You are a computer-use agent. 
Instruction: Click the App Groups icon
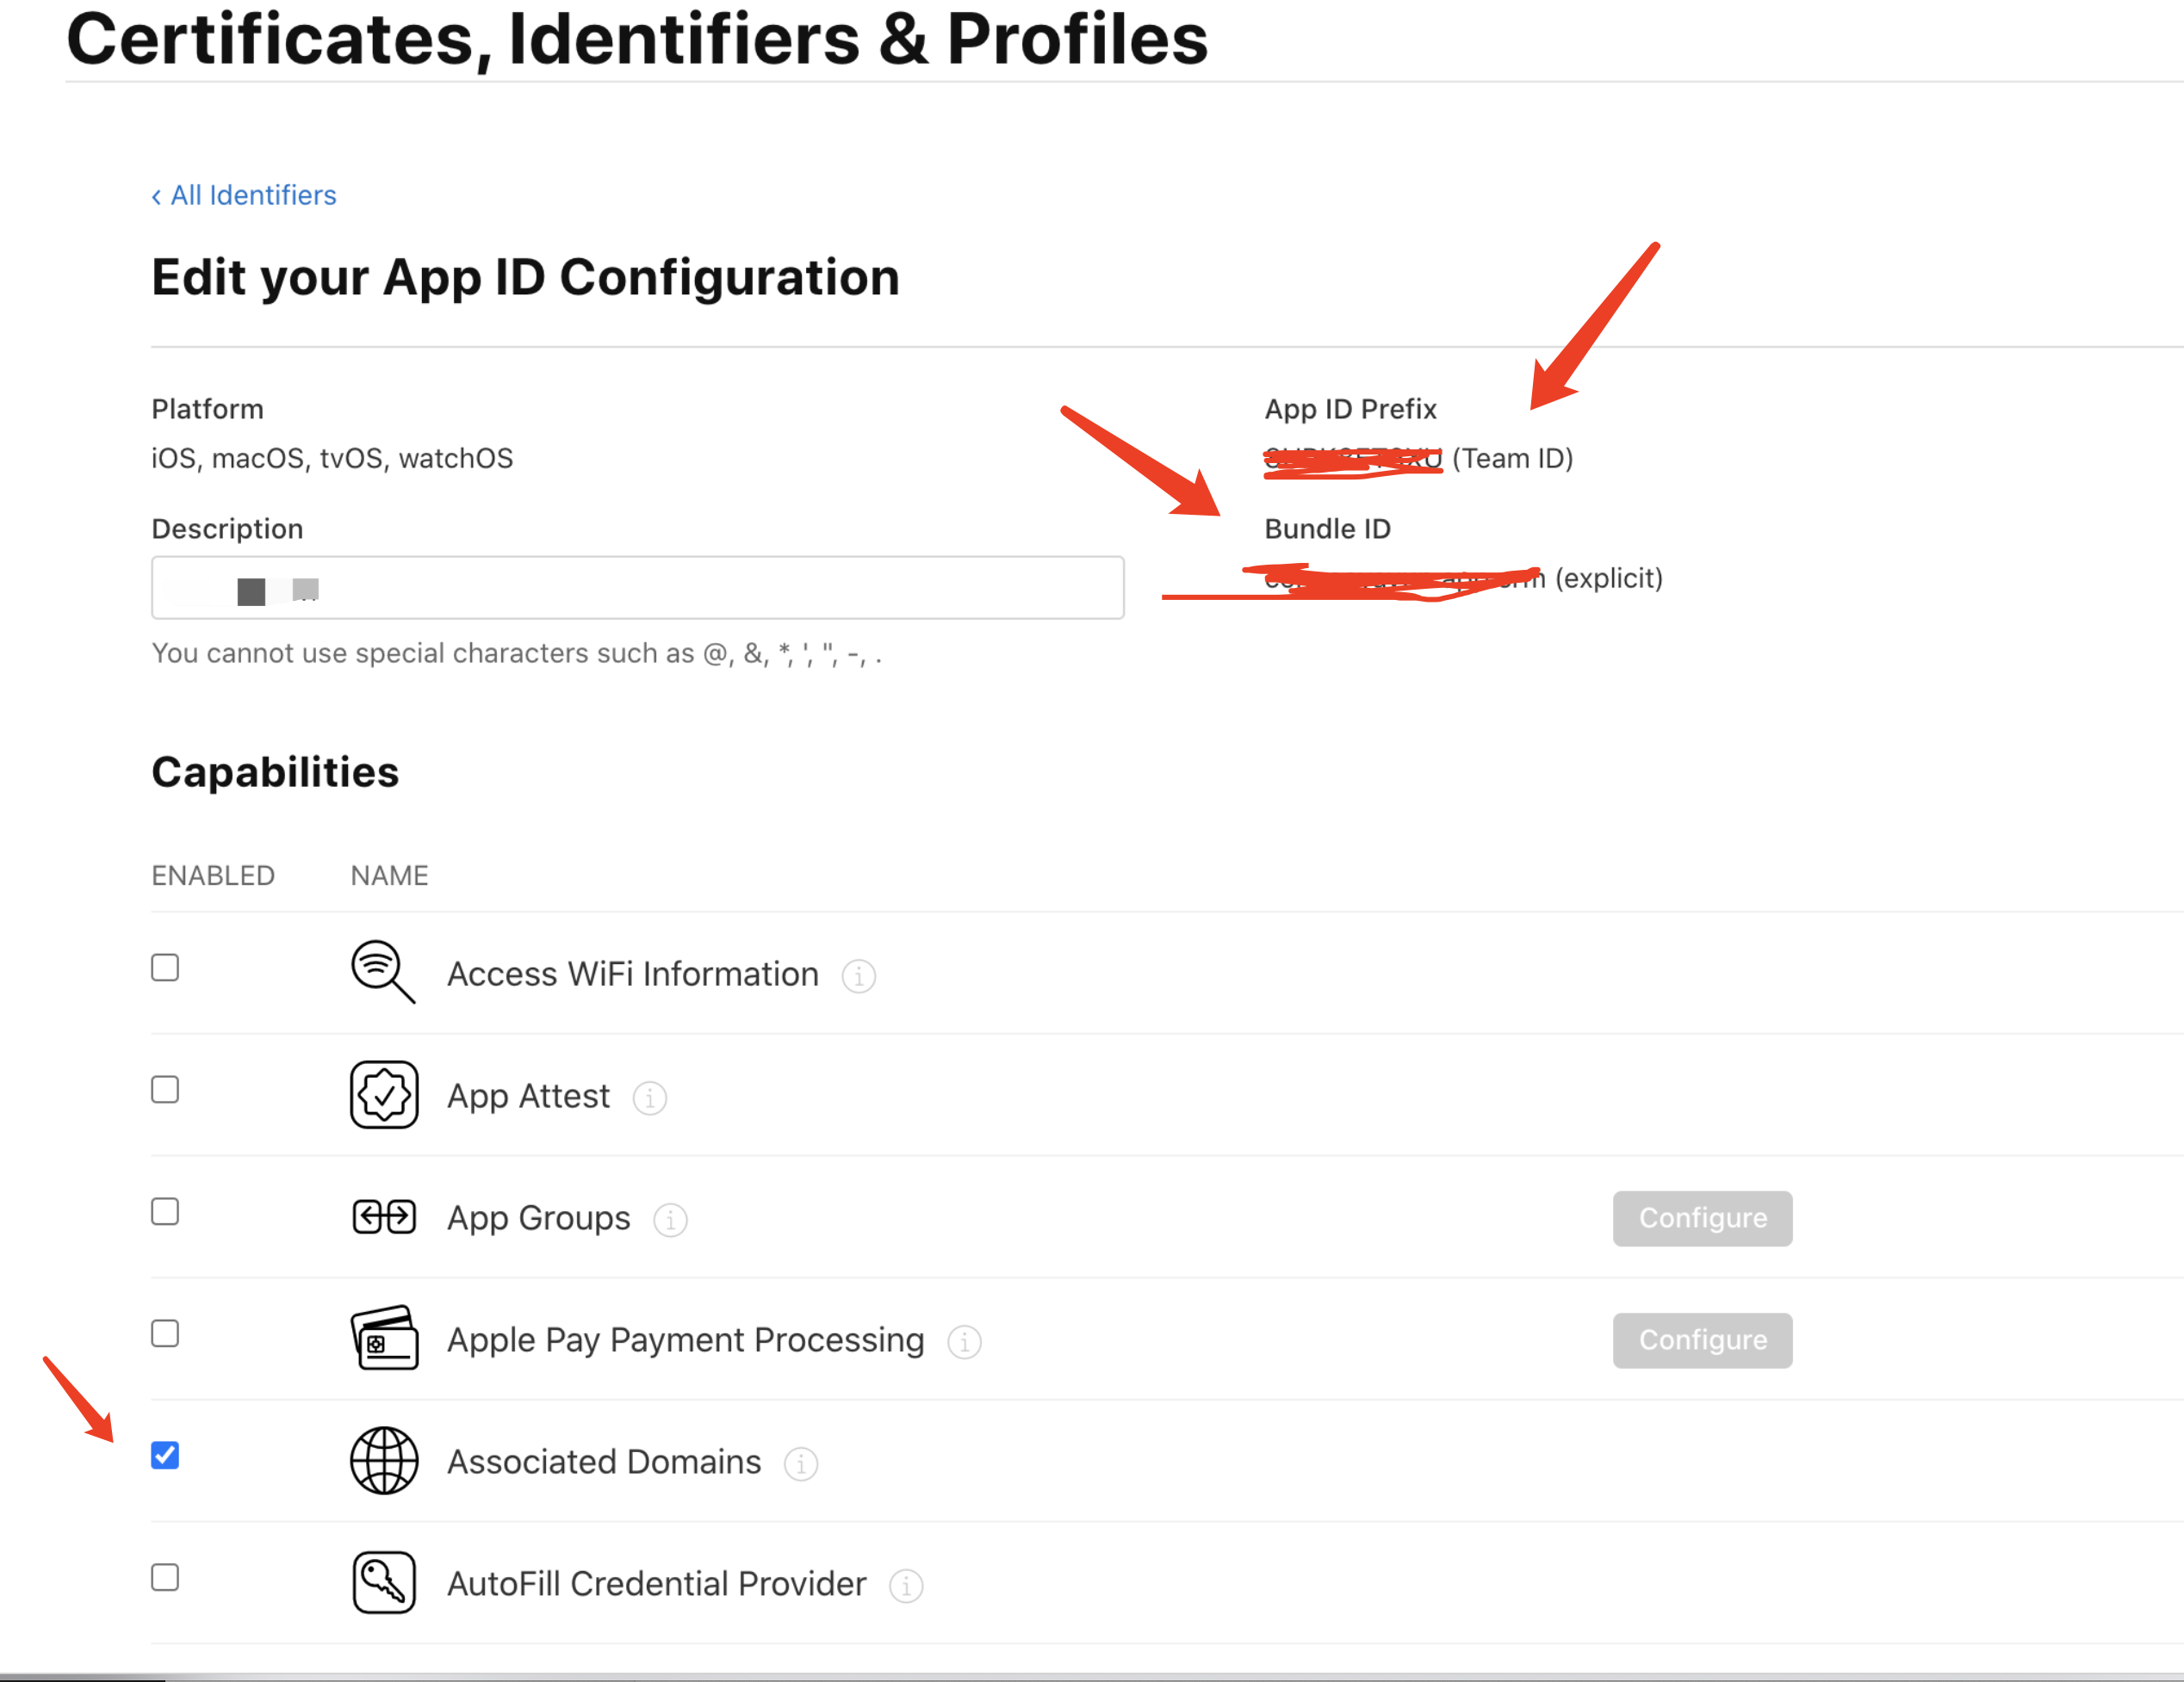point(384,1217)
